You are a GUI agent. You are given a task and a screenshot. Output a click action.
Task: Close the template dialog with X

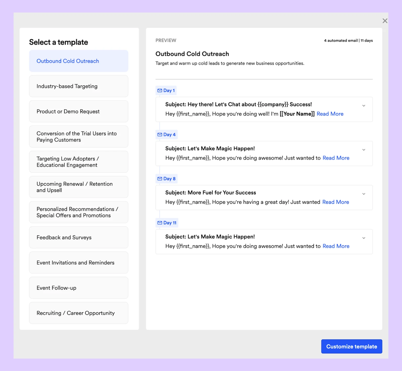point(385,21)
